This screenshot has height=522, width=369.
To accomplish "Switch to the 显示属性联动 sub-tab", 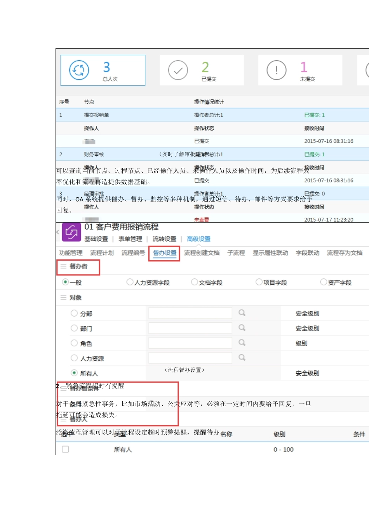I will tap(270, 253).
